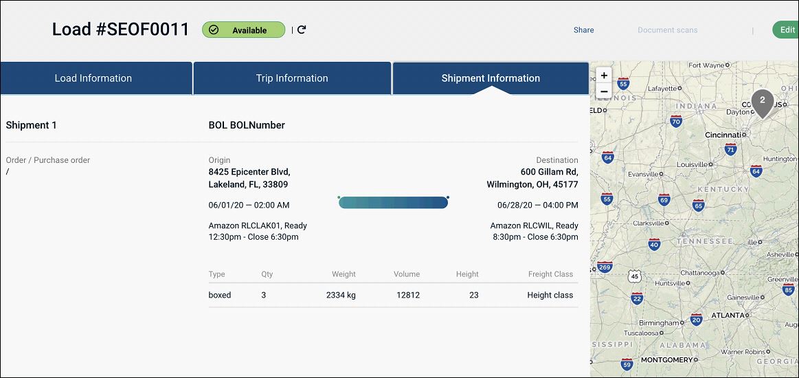The height and width of the screenshot is (378, 799).
Task: Click the Interstate 40 shield on map
Action: 653,245
